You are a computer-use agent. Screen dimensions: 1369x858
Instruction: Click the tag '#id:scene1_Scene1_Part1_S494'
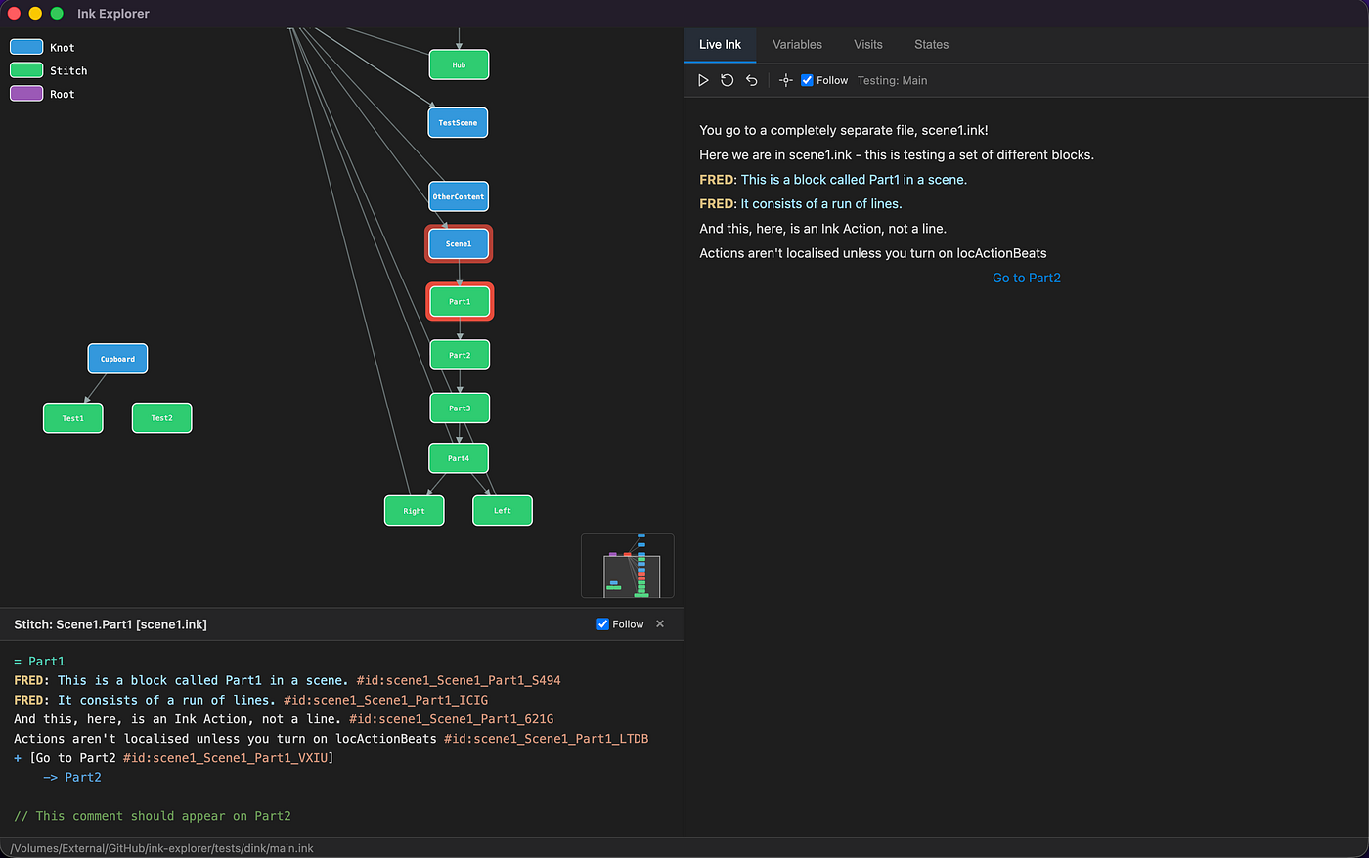(459, 680)
